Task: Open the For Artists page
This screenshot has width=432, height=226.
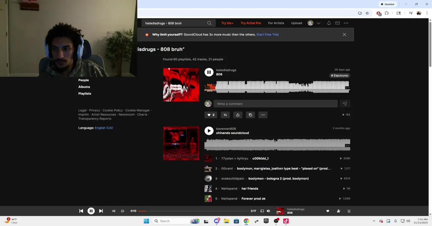Action: coord(276,23)
